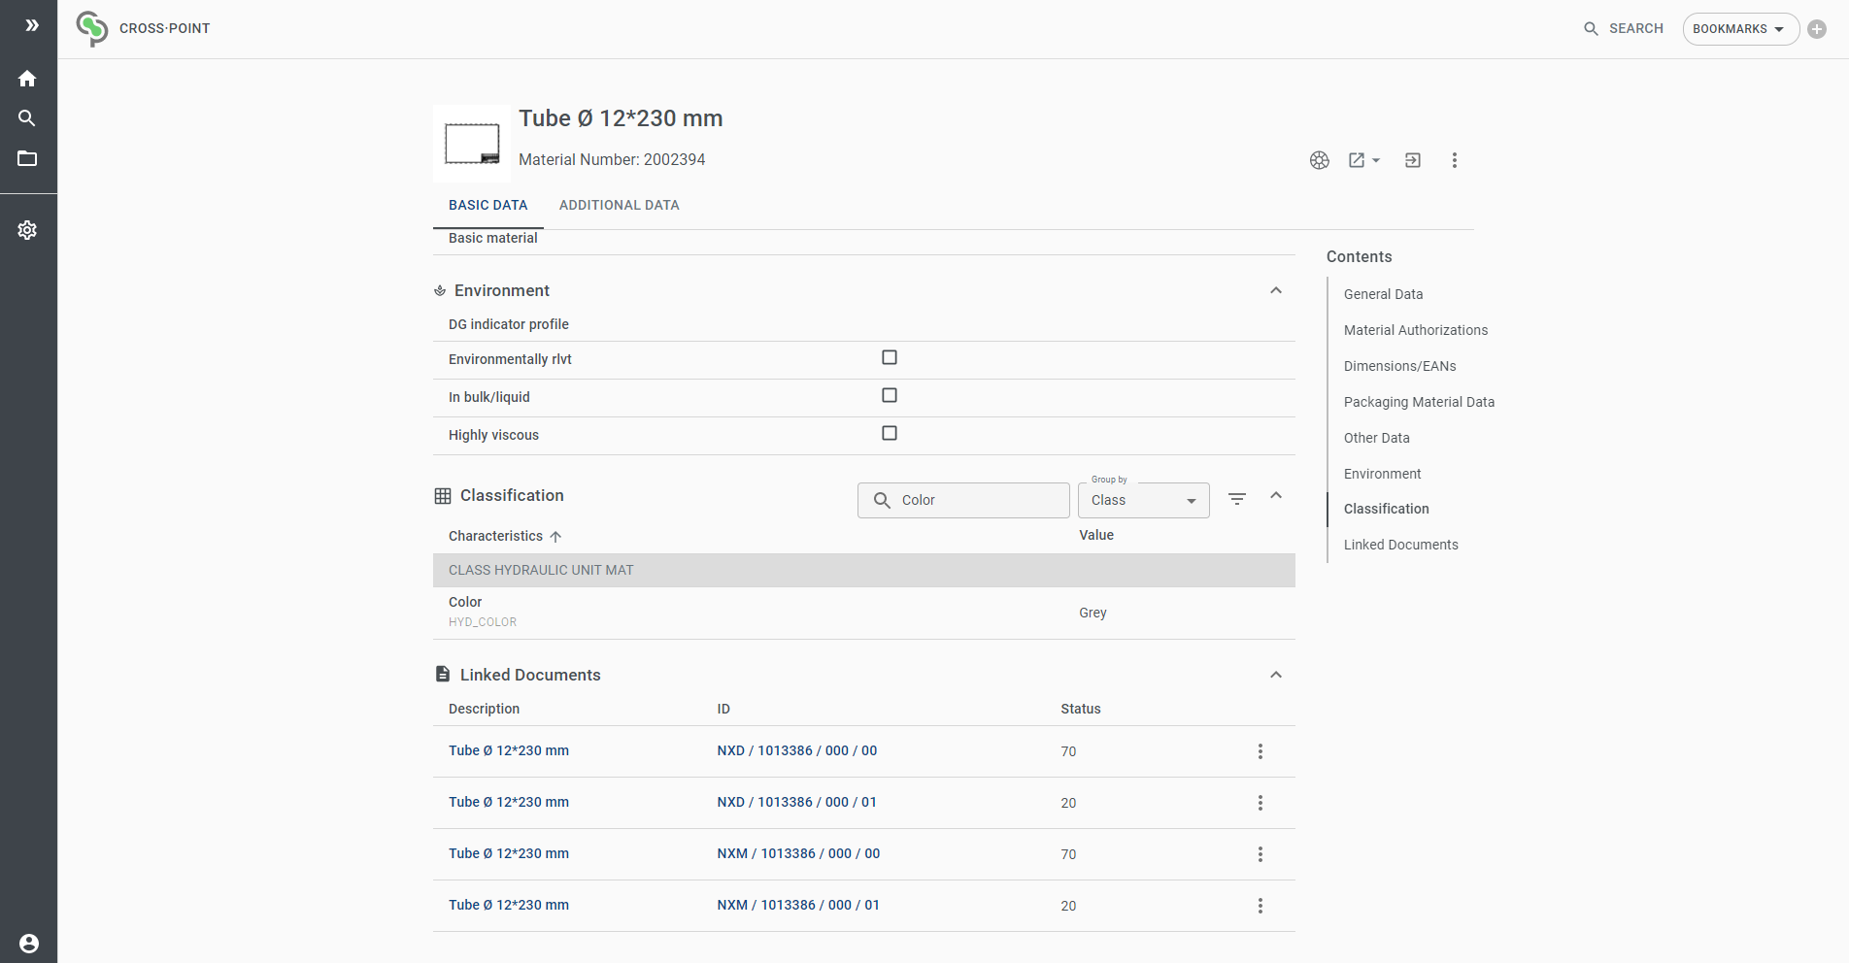The image size is (1849, 963).
Task: Click the Cross-Point logo
Action: pyautogui.click(x=92, y=28)
